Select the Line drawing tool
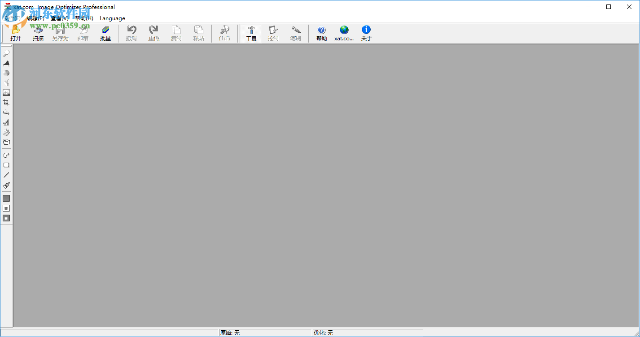 coord(6,175)
